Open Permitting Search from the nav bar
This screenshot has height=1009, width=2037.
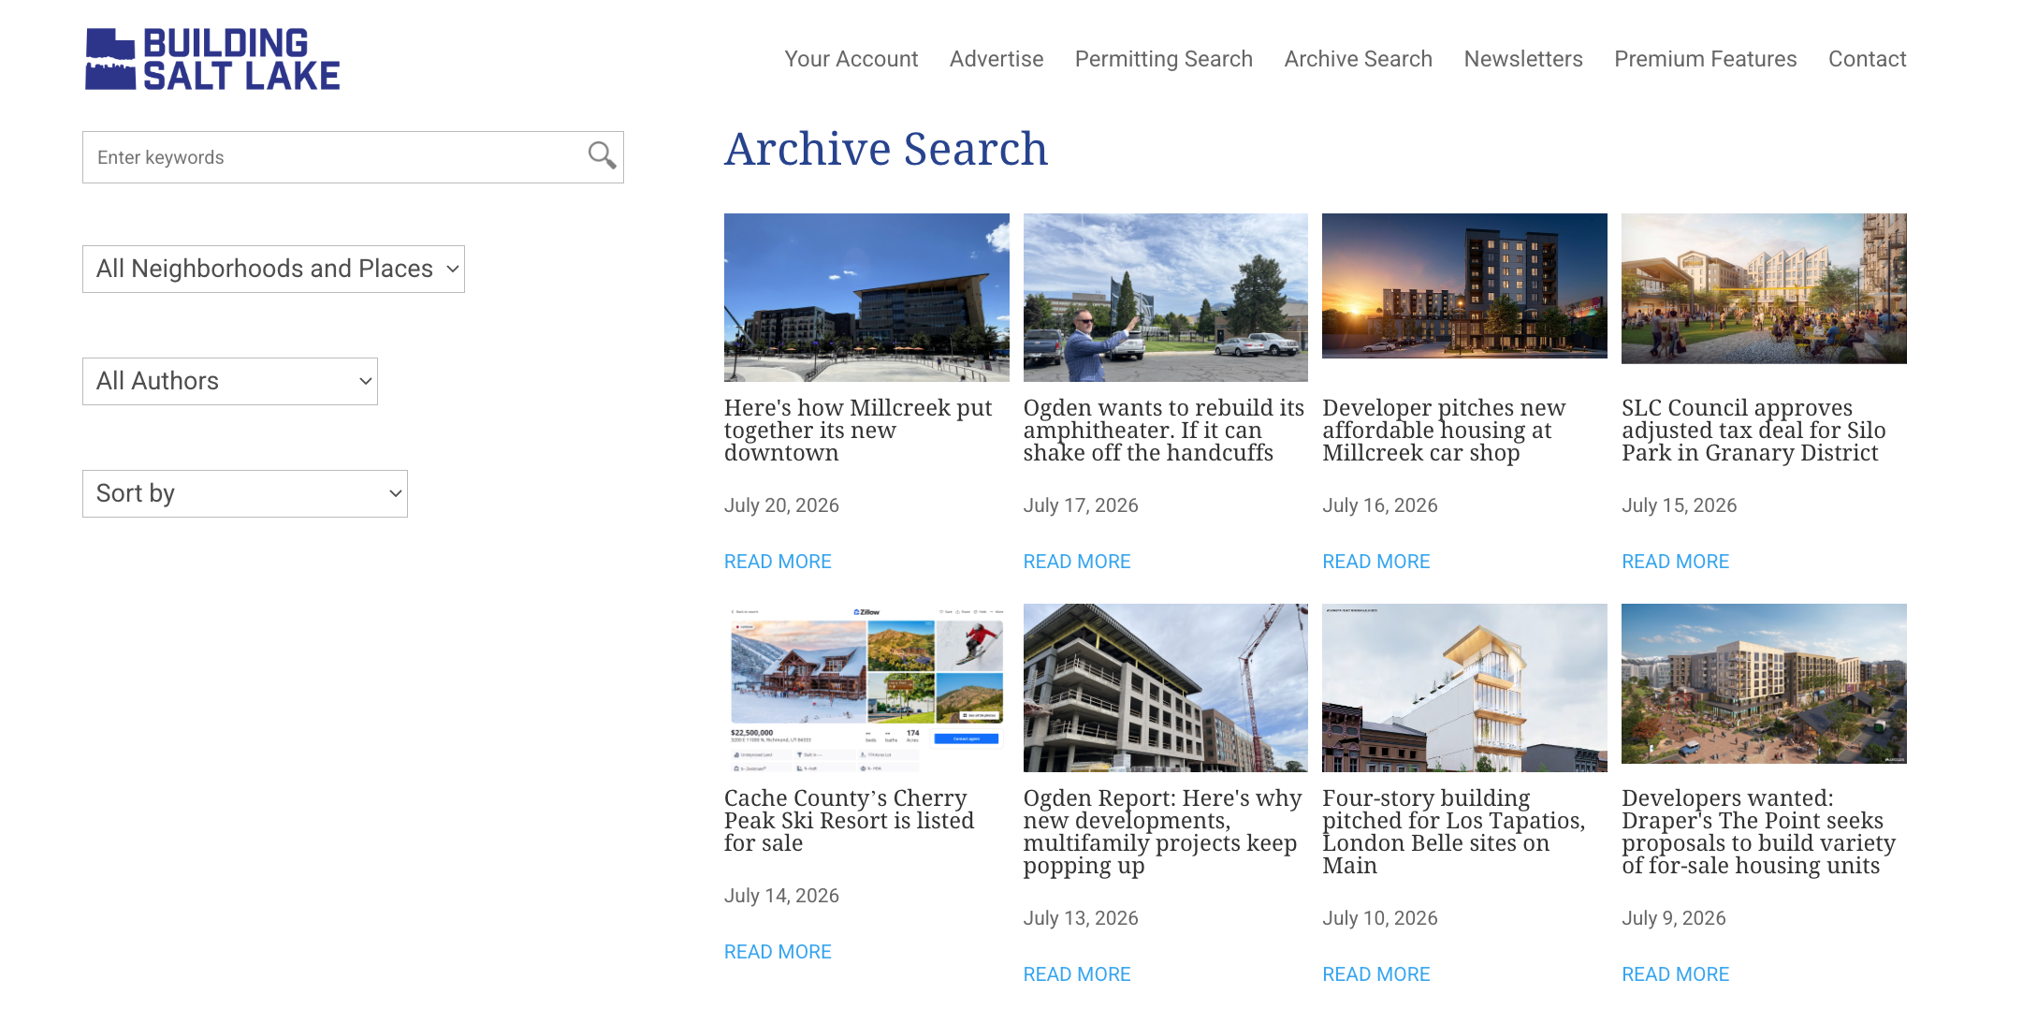[1164, 59]
